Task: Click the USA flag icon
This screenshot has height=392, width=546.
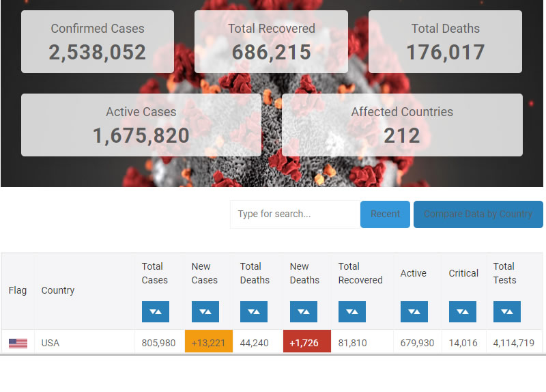Action: point(18,343)
